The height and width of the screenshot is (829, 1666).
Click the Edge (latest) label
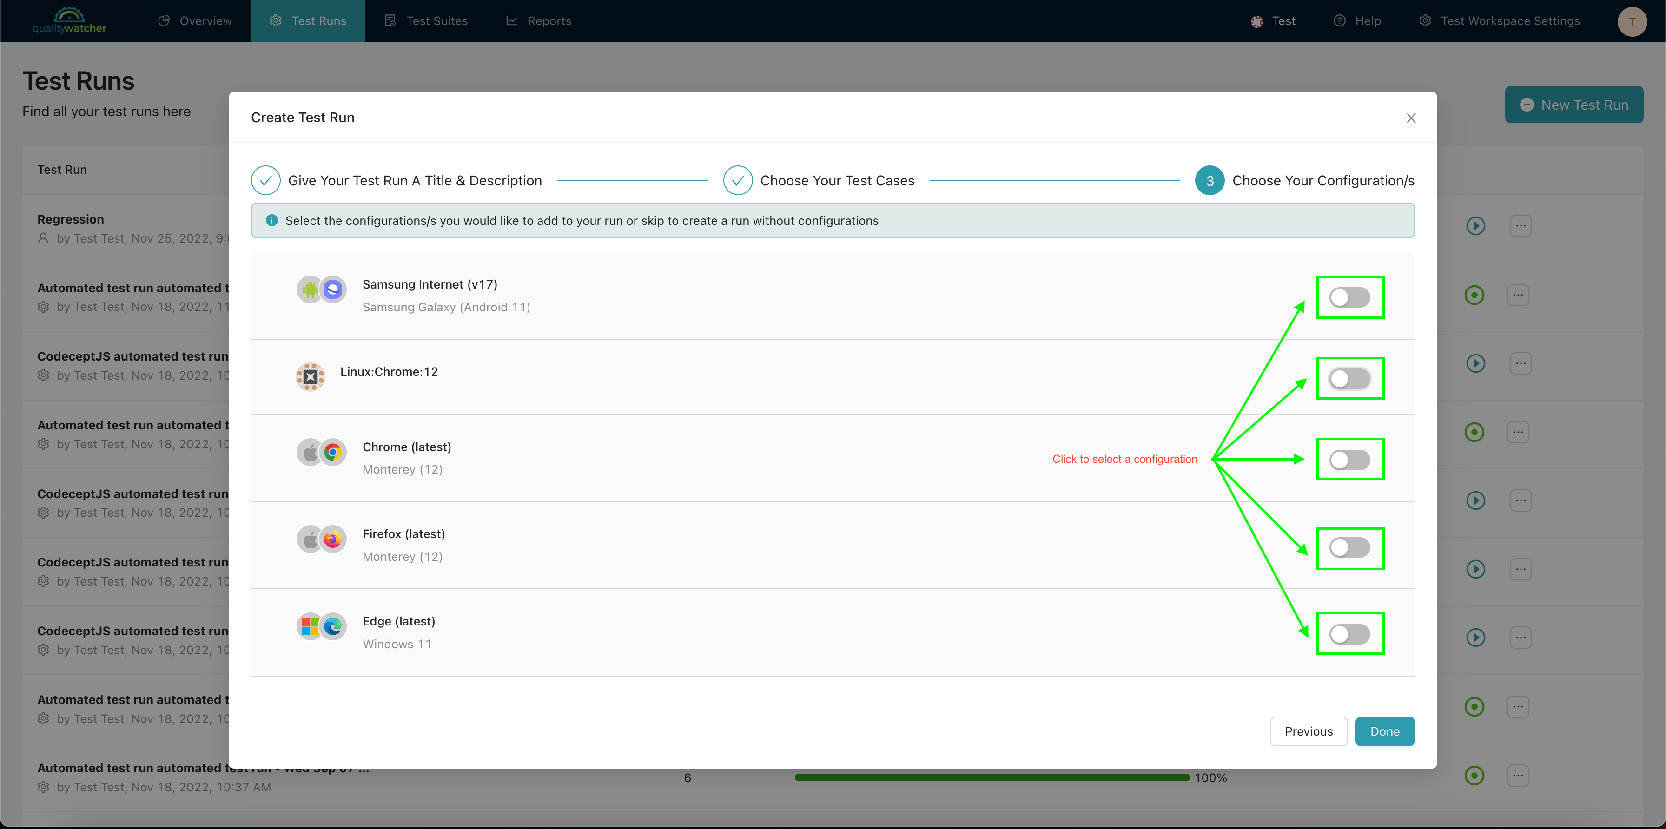click(398, 621)
